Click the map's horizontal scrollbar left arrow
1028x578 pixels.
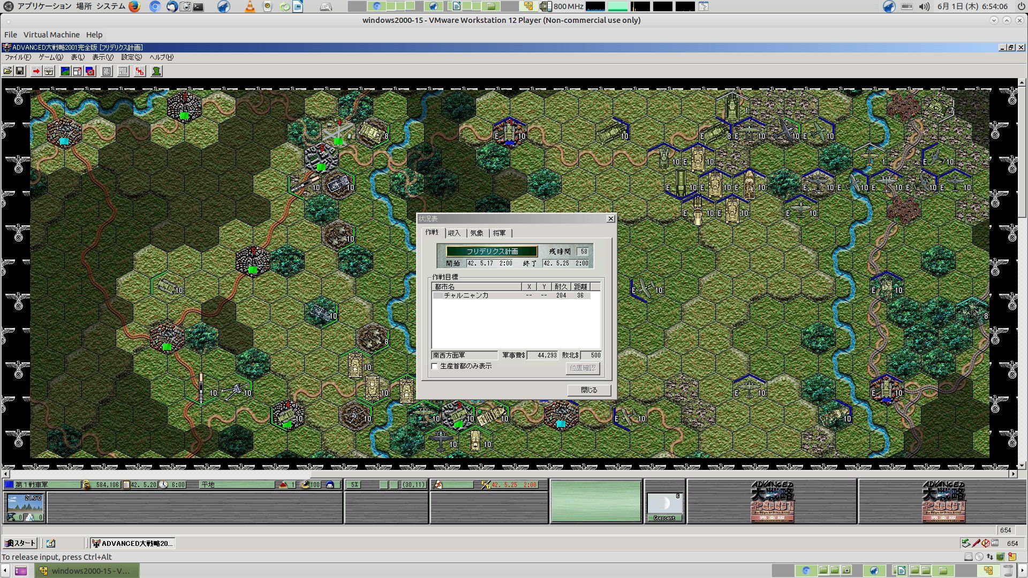[6, 474]
